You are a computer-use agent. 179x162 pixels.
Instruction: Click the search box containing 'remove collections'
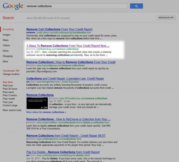pyautogui.click(x=76, y=6)
